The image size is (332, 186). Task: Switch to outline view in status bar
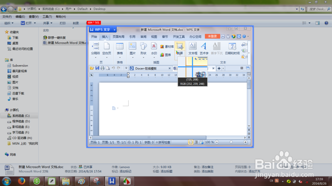pyautogui.click(x=196, y=142)
